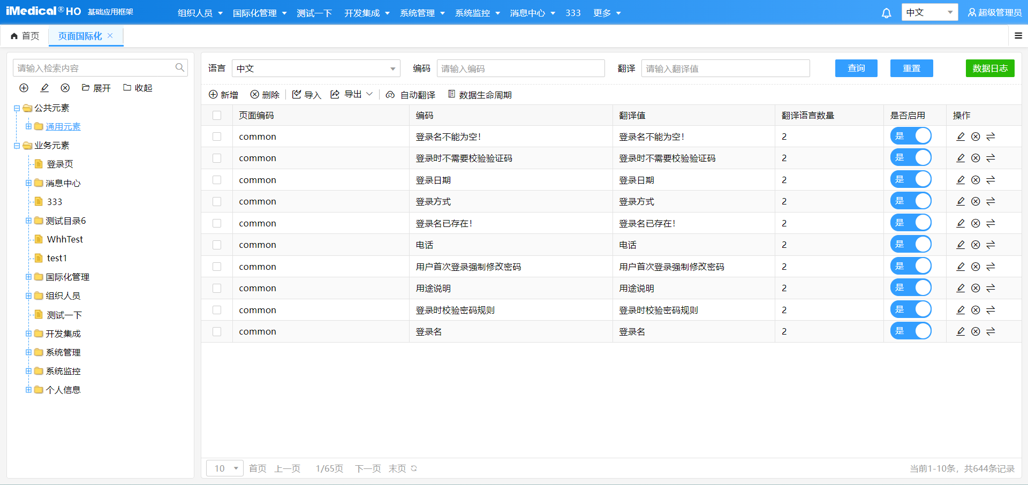Toggle the enabled switch for 登录方式 row
The width and height of the screenshot is (1028, 485).
pyautogui.click(x=911, y=201)
